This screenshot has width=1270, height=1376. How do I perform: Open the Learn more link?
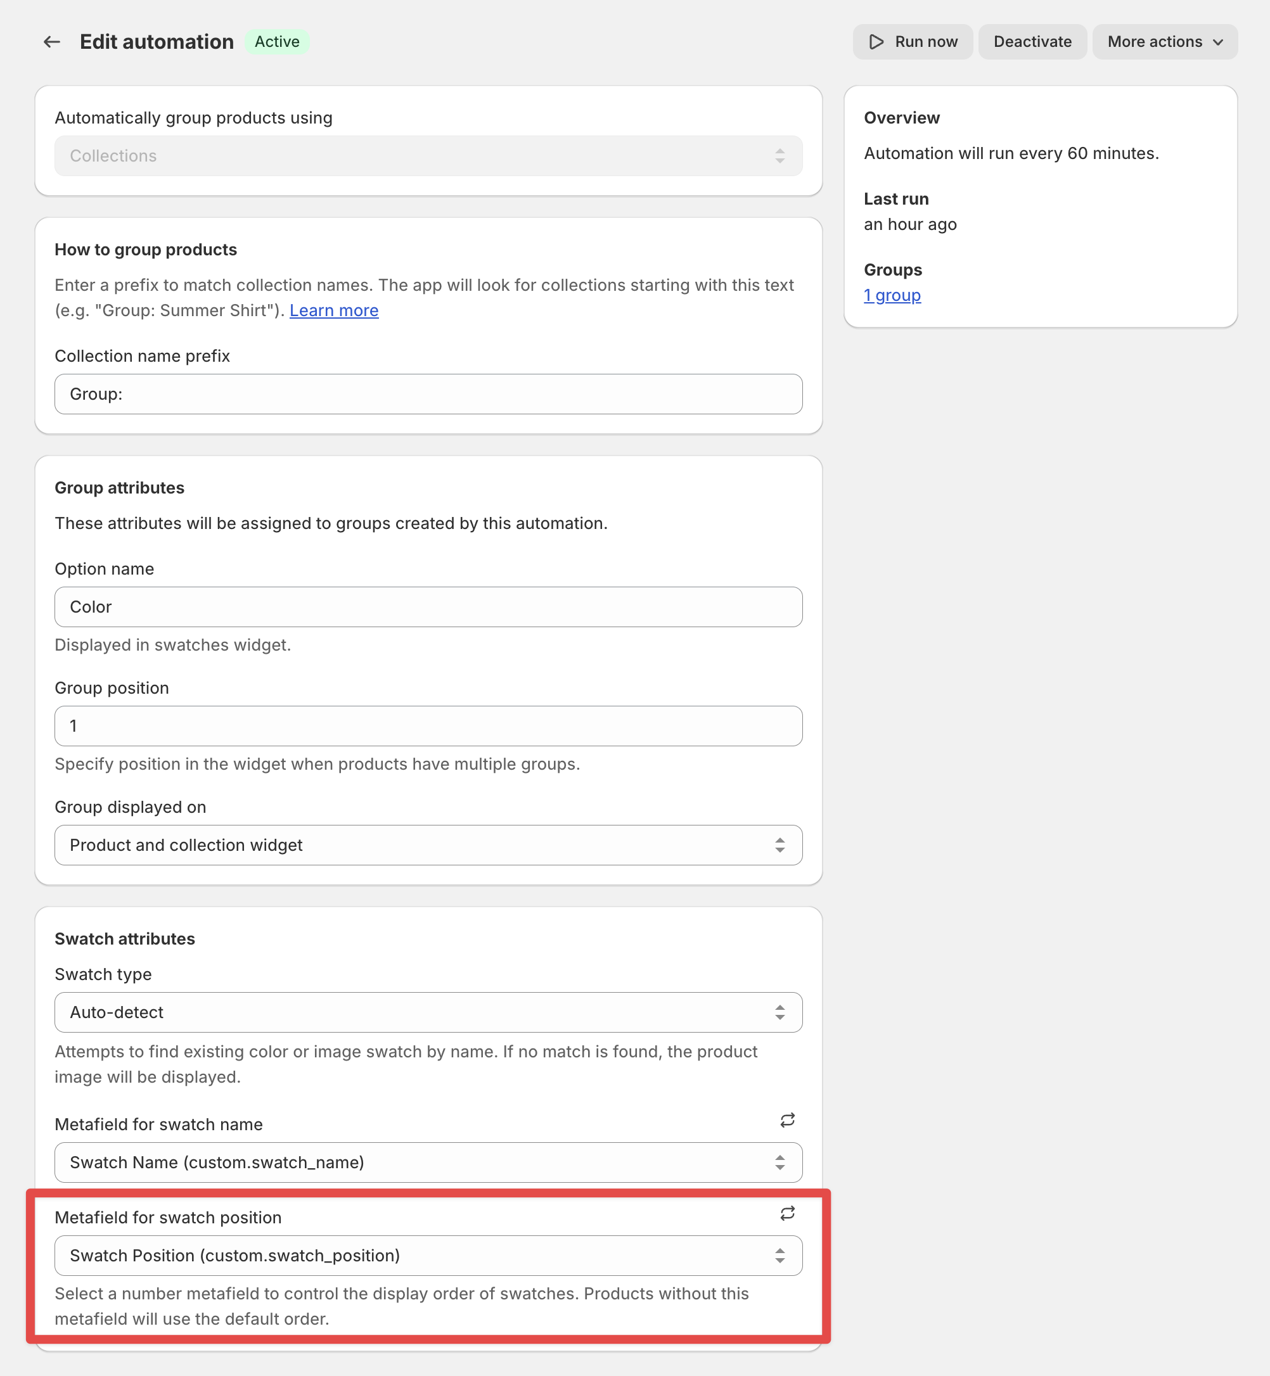click(x=334, y=310)
